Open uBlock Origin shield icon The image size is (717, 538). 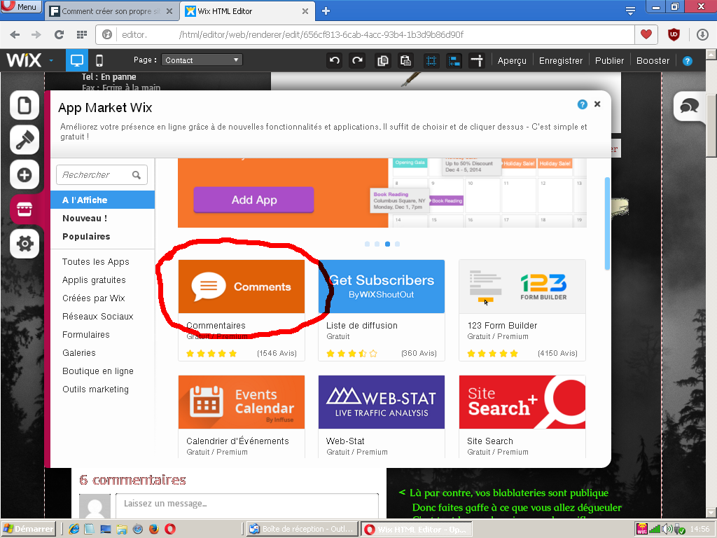click(674, 34)
